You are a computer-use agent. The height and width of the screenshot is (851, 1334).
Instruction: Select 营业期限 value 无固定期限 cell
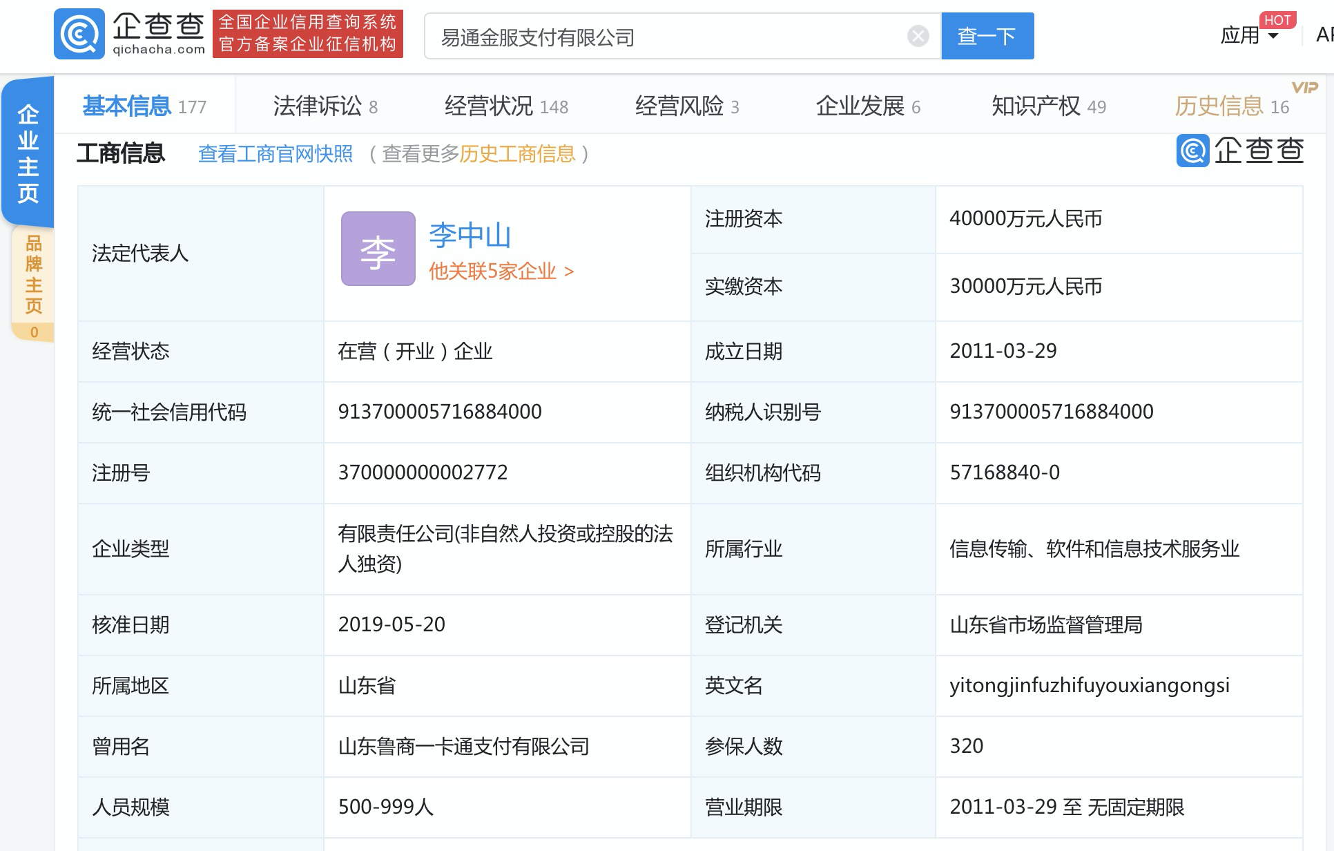coord(1119,807)
